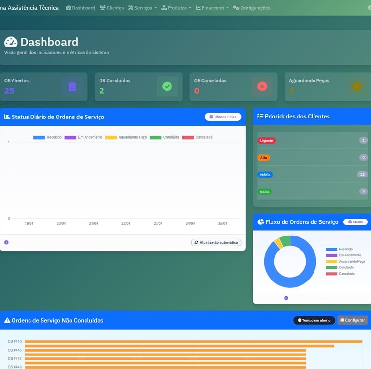Click the OS Concluídas green check icon
Screen dimensions: 371x369
pos(167,86)
